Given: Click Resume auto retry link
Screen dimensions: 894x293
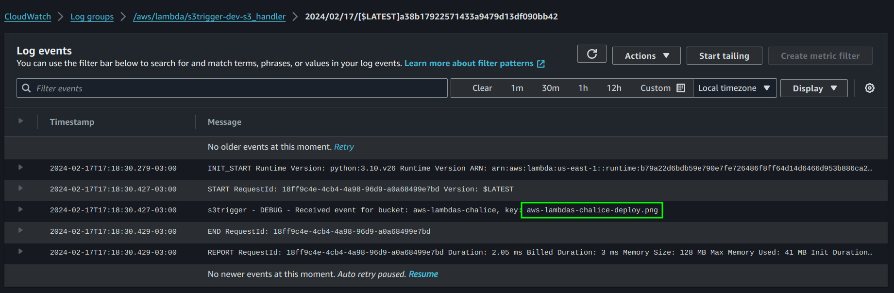Looking at the screenshot, I should [423, 274].
